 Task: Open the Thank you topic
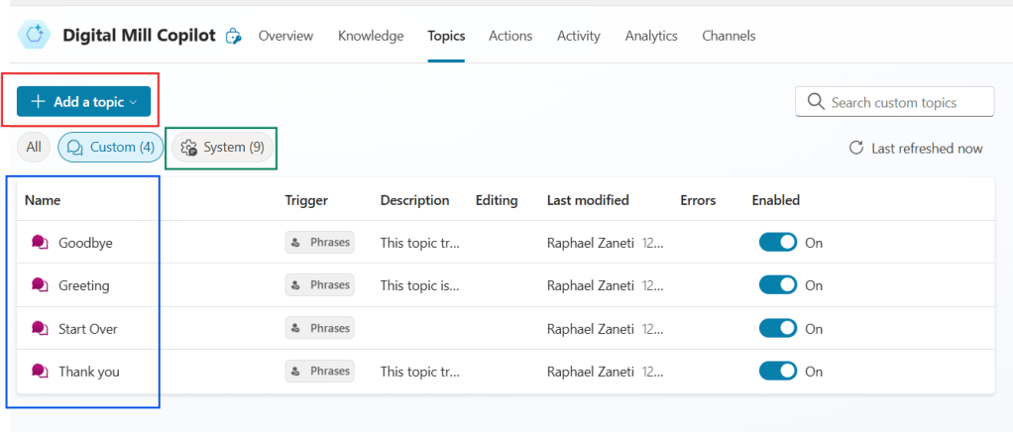(x=89, y=372)
